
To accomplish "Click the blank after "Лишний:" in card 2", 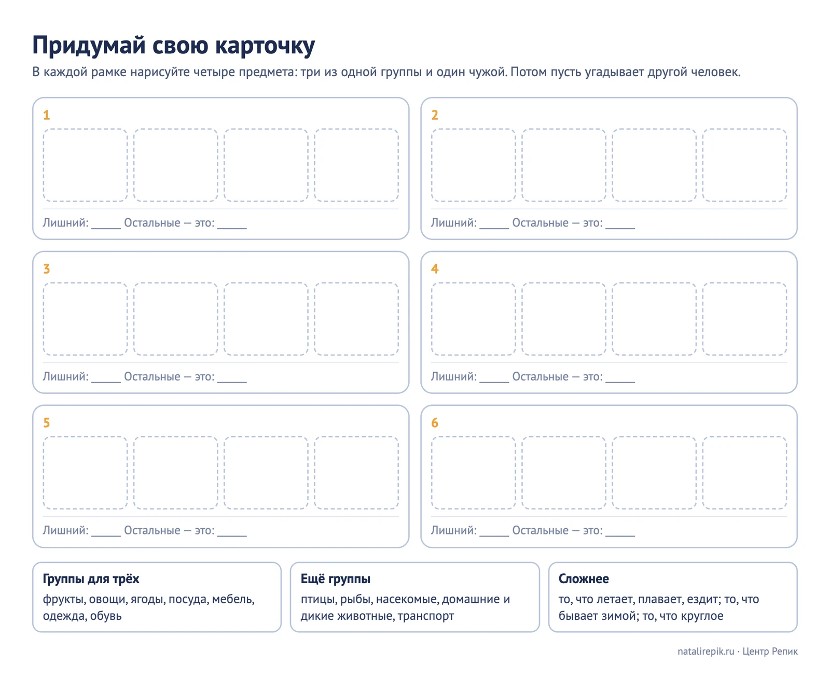I will click(494, 224).
